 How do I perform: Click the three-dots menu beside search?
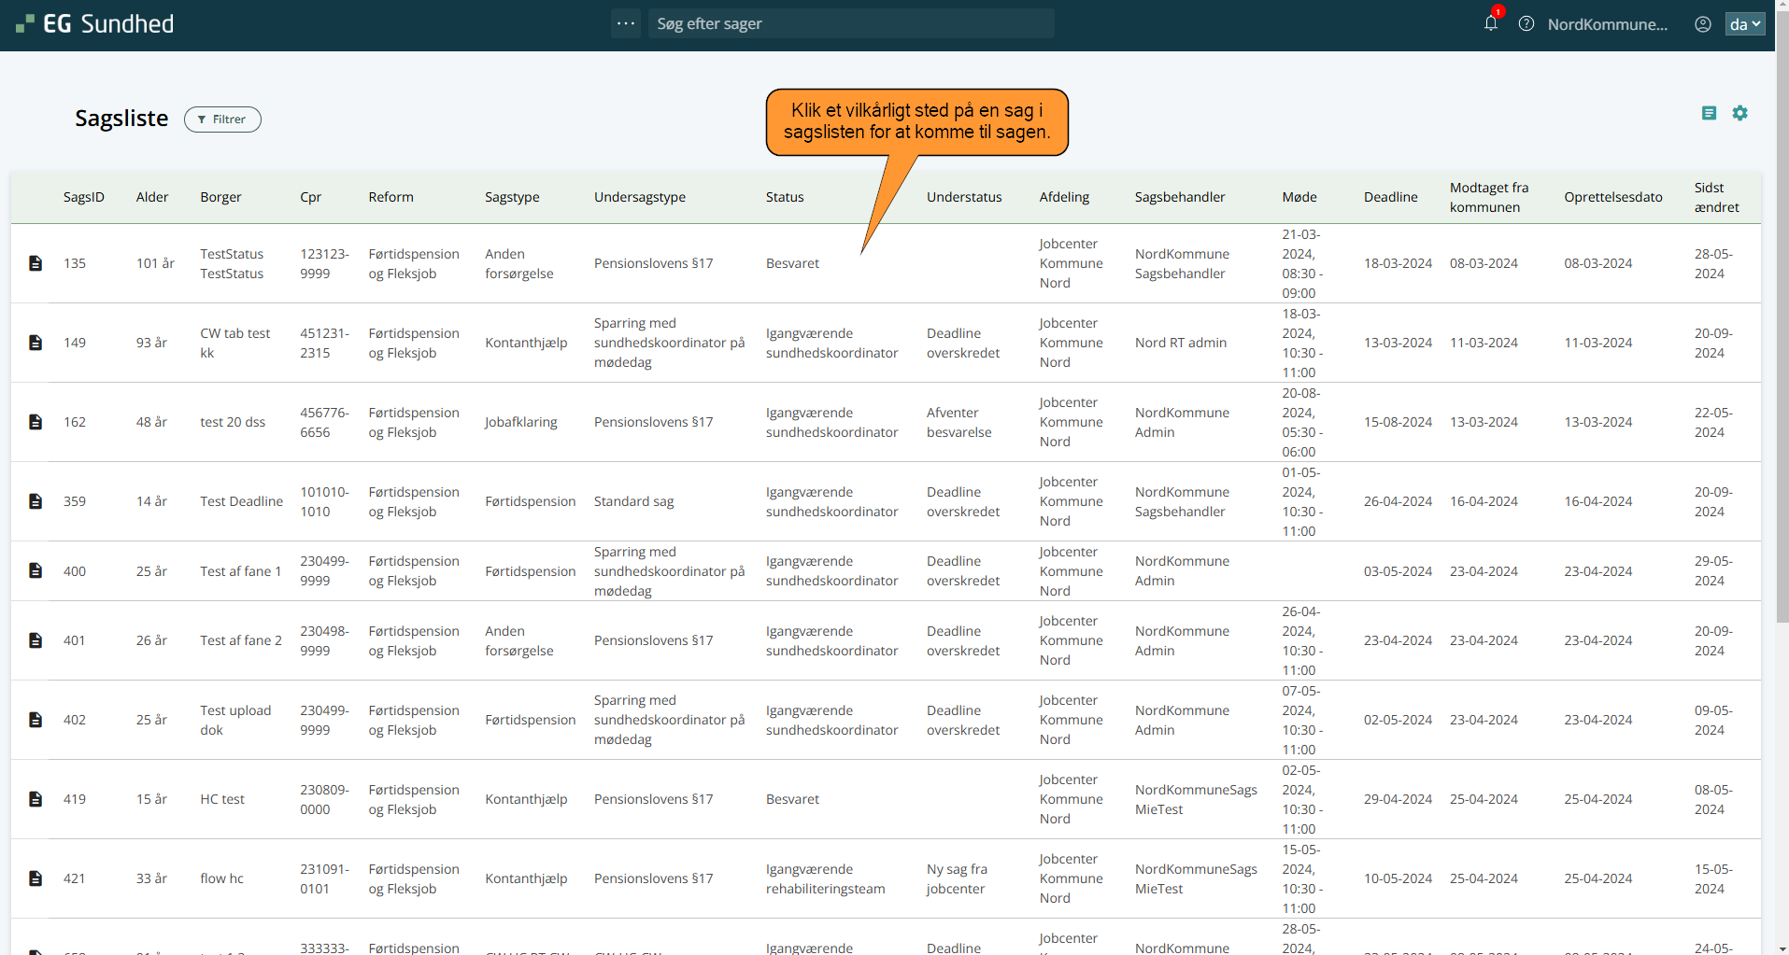pyautogui.click(x=626, y=23)
